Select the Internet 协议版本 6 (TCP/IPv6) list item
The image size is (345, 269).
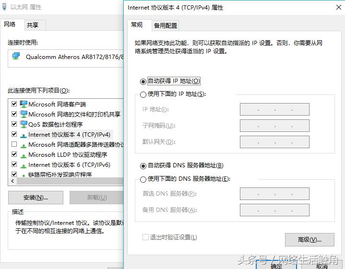click(69, 165)
